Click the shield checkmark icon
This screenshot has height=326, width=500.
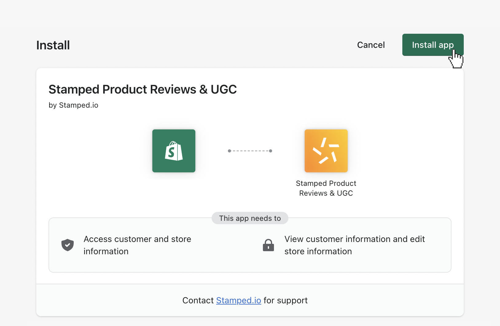(68, 245)
